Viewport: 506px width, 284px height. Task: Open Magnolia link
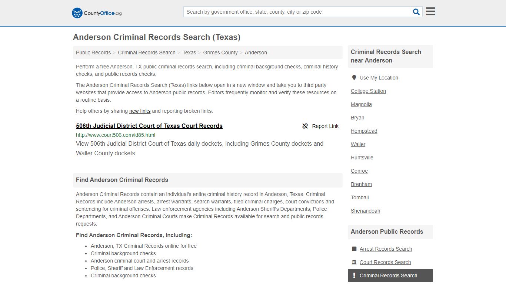(x=361, y=104)
